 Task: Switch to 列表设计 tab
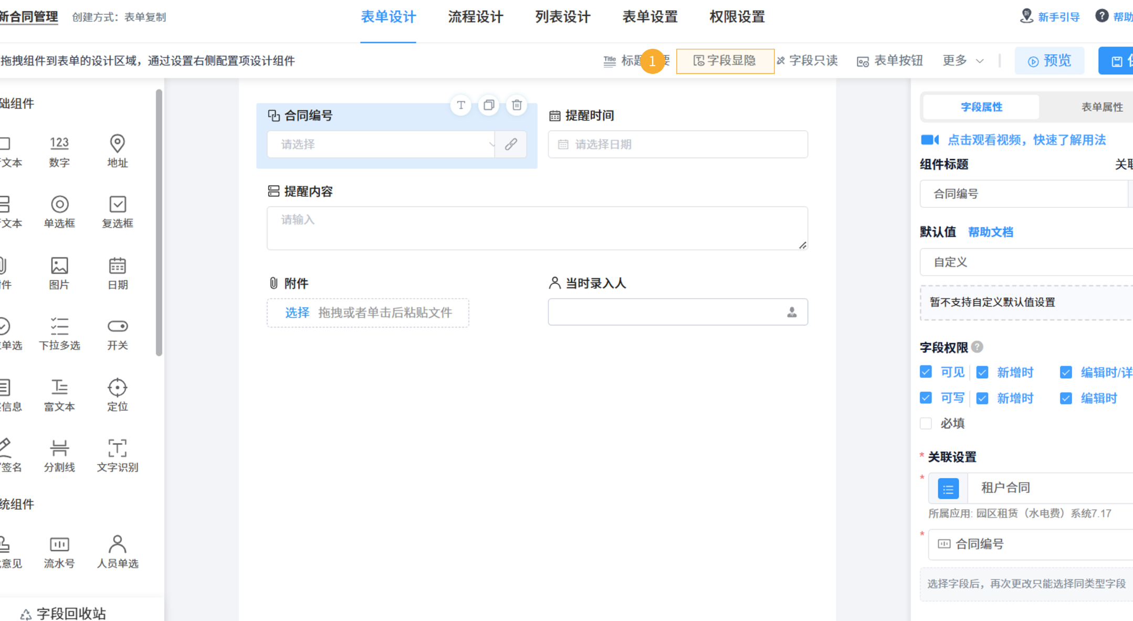(x=563, y=17)
